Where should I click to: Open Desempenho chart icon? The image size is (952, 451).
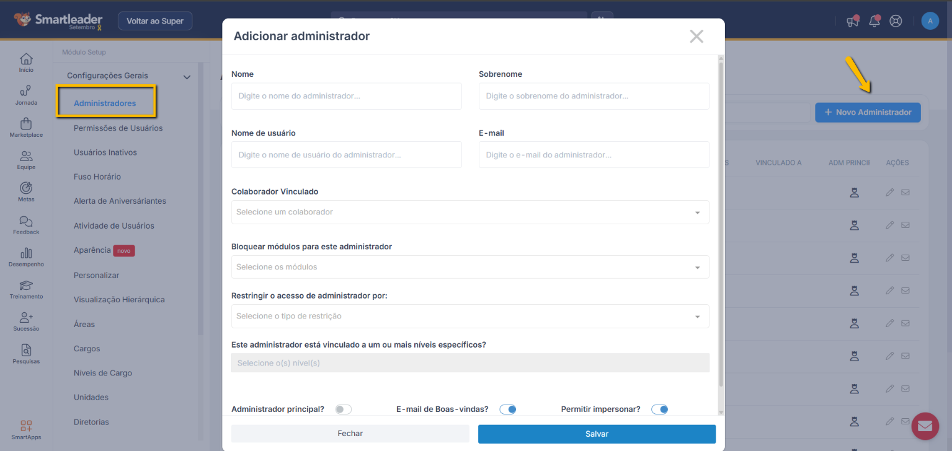pyautogui.click(x=26, y=253)
